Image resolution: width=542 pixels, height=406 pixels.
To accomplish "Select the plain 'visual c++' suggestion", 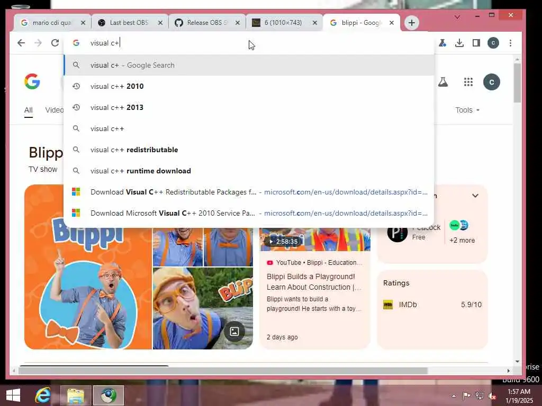I will 249,128.
